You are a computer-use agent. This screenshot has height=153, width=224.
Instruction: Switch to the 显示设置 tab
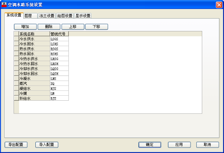point(83,15)
